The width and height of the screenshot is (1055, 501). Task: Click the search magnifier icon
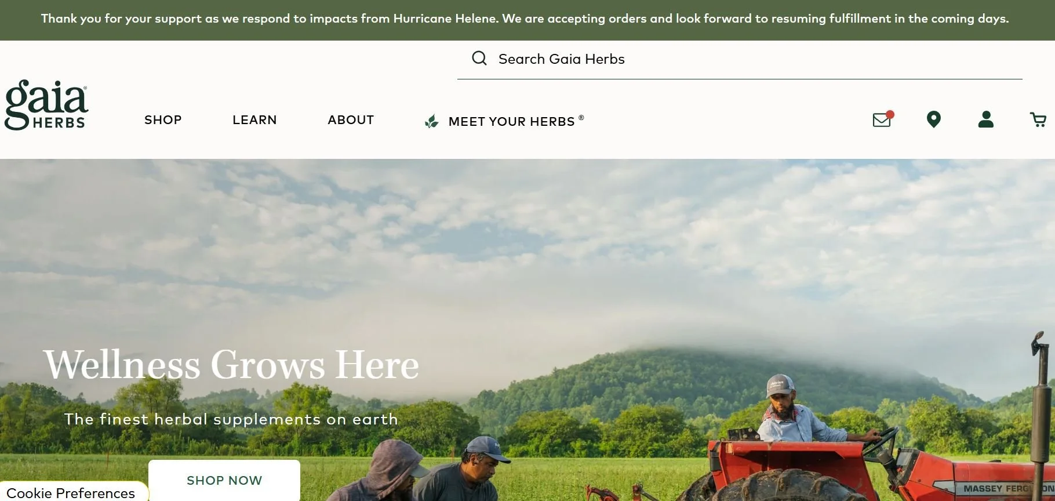pyautogui.click(x=479, y=58)
